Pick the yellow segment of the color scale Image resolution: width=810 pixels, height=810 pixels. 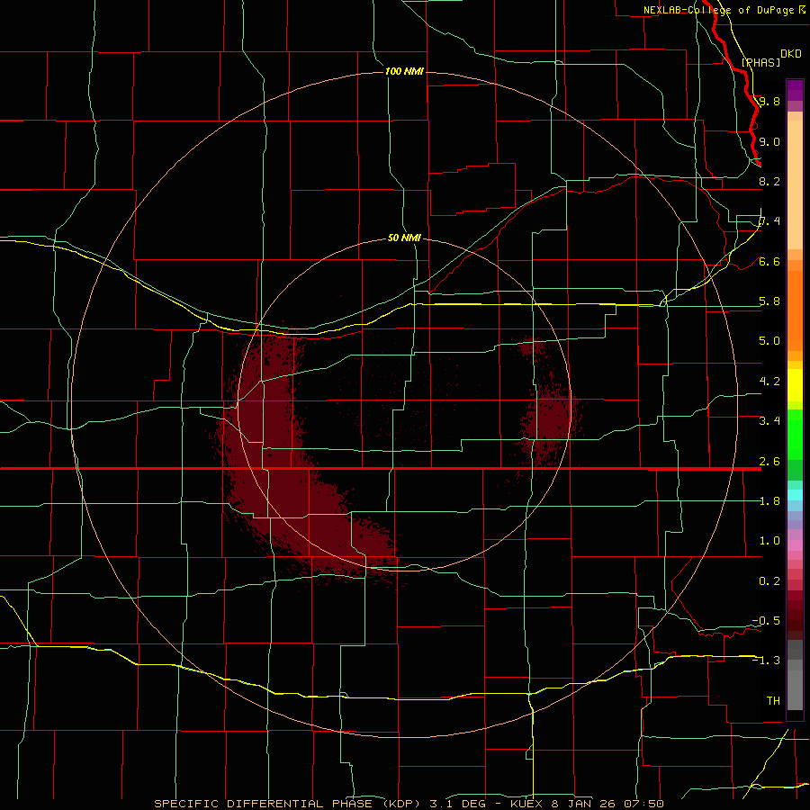click(x=795, y=385)
